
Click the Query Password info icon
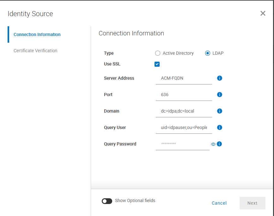(x=220, y=144)
